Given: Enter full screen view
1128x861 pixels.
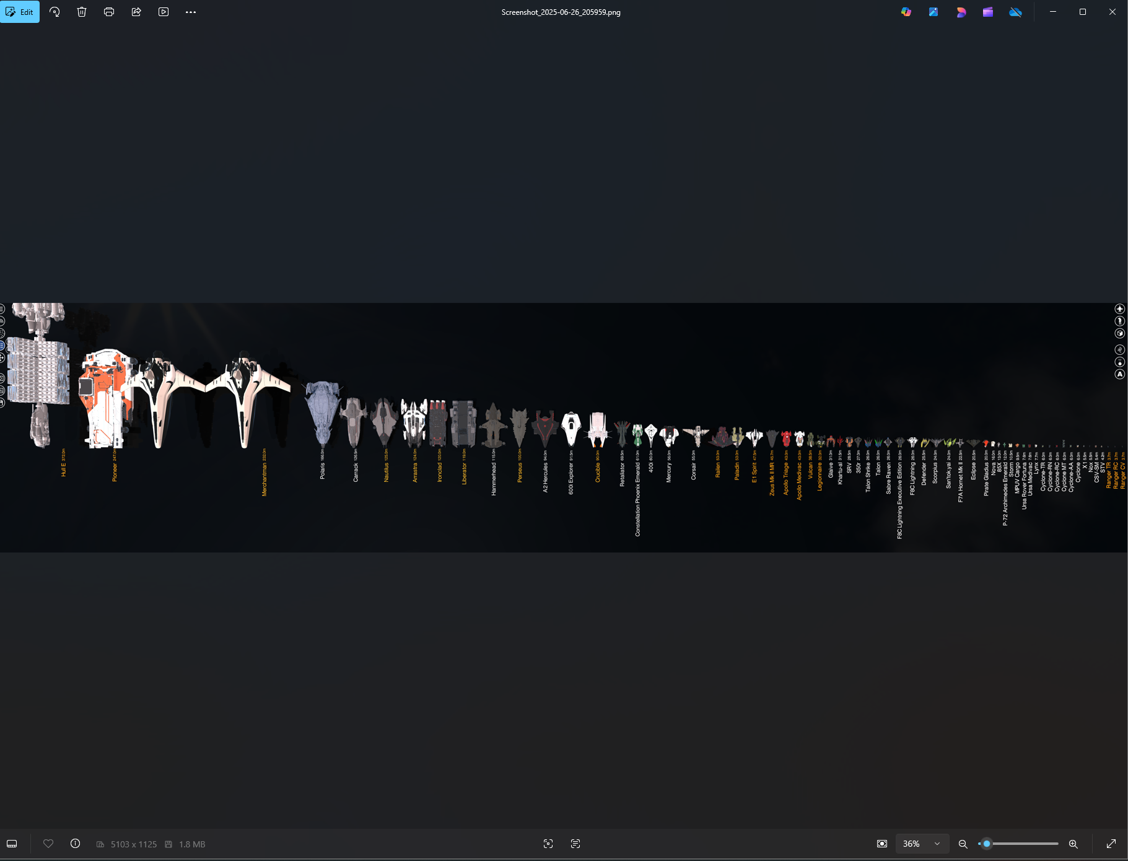Looking at the screenshot, I should tap(1111, 844).
